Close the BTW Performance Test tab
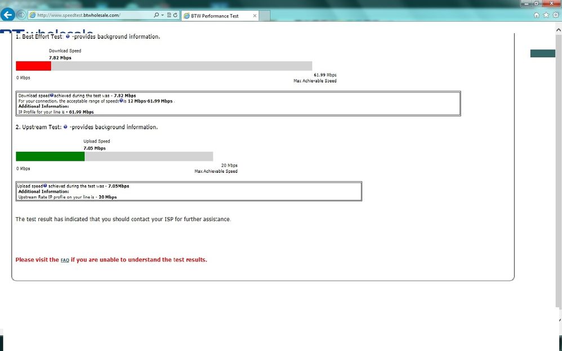The height and width of the screenshot is (351, 562). pyautogui.click(x=255, y=16)
